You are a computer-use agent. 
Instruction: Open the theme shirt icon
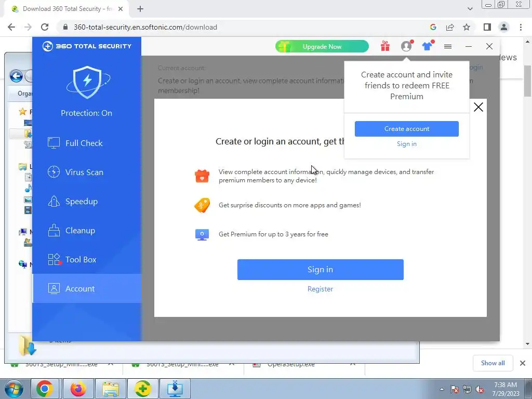(x=427, y=46)
